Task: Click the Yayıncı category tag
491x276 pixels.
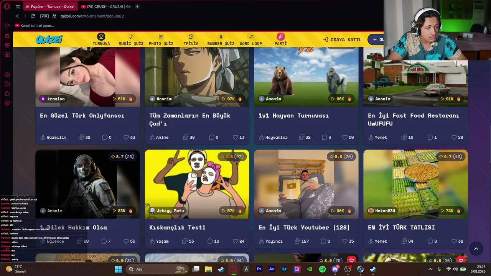Action: pos(270,241)
